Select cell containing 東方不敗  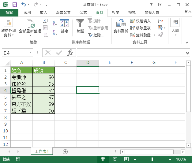click(21, 104)
